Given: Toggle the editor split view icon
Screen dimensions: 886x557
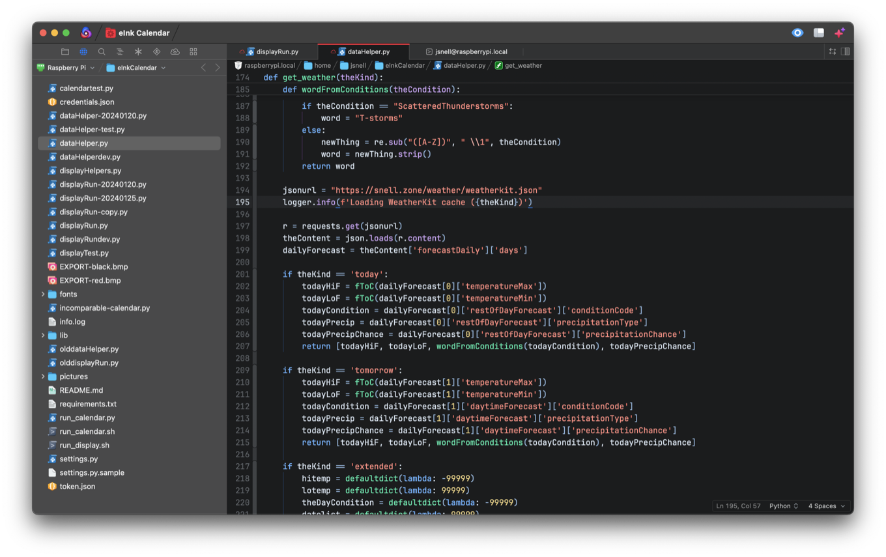Looking at the screenshot, I should pyautogui.click(x=845, y=51).
